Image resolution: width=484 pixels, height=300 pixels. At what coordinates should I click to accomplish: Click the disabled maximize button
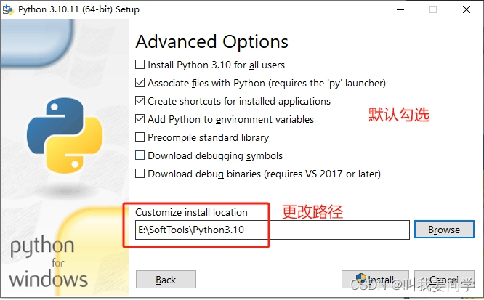(433, 9)
